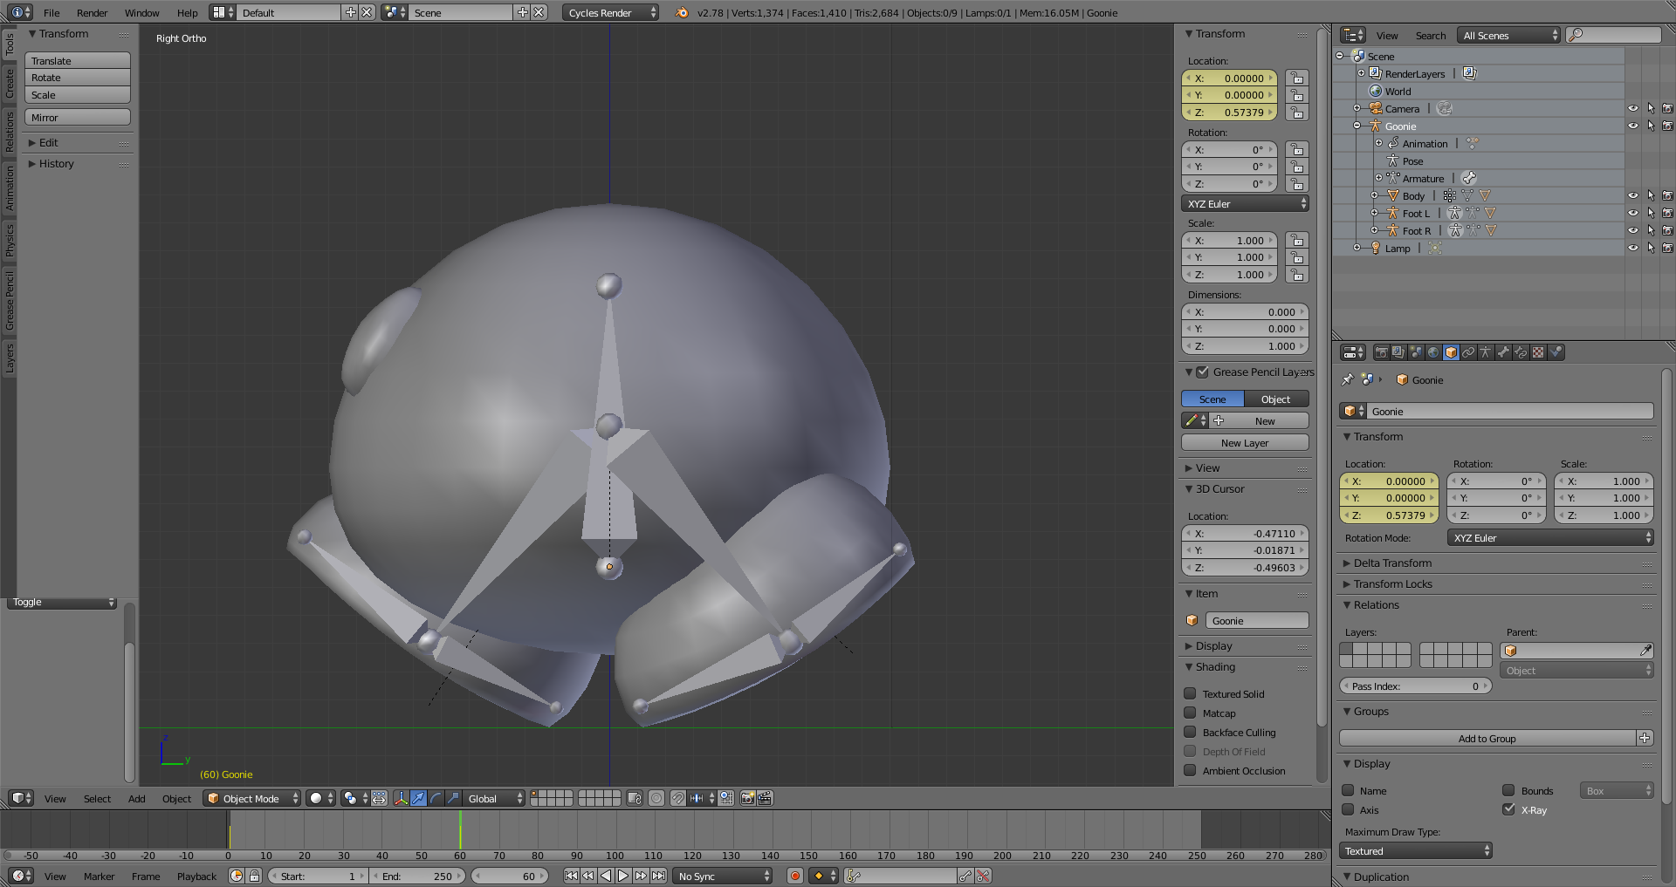
Task: Open the Window menu
Action: (141, 12)
